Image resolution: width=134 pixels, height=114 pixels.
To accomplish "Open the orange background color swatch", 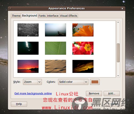I will point(95,82).
